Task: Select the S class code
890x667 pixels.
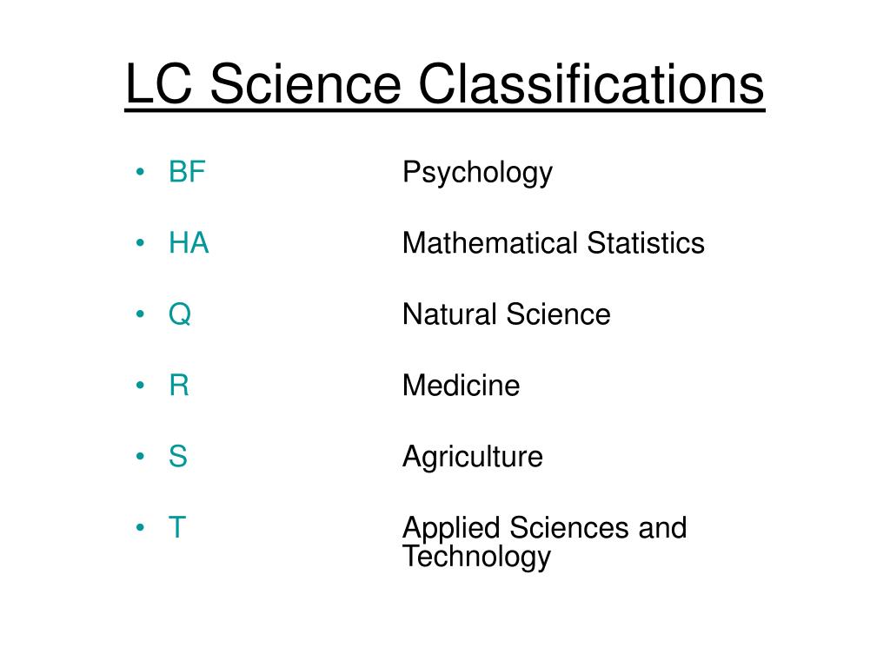Action: pos(178,456)
